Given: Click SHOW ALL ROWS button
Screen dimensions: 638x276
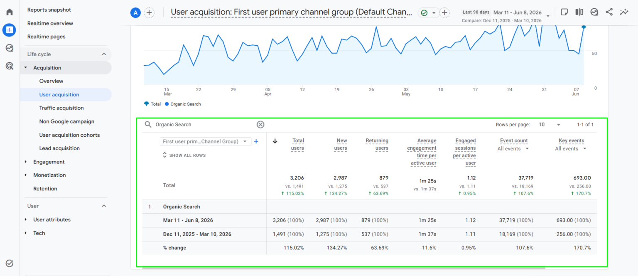Looking at the screenshot, I should (x=184, y=155).
